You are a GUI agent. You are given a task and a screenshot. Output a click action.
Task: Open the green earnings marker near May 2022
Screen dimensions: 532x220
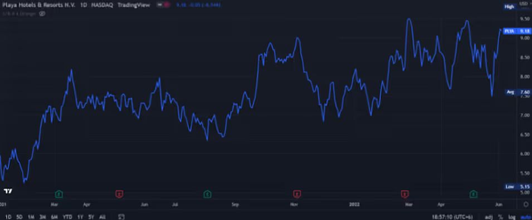tap(474, 194)
